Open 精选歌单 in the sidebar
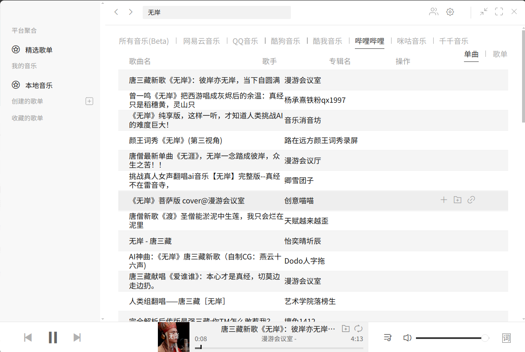The image size is (525, 352). [x=39, y=50]
